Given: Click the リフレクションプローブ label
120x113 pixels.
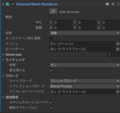Looking at the screenshot, I should [x=27, y=86].
